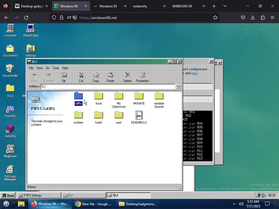Image resolution: width=279 pixels, height=209 pixels.
Task: Open the Go menu
Action: click(47, 68)
